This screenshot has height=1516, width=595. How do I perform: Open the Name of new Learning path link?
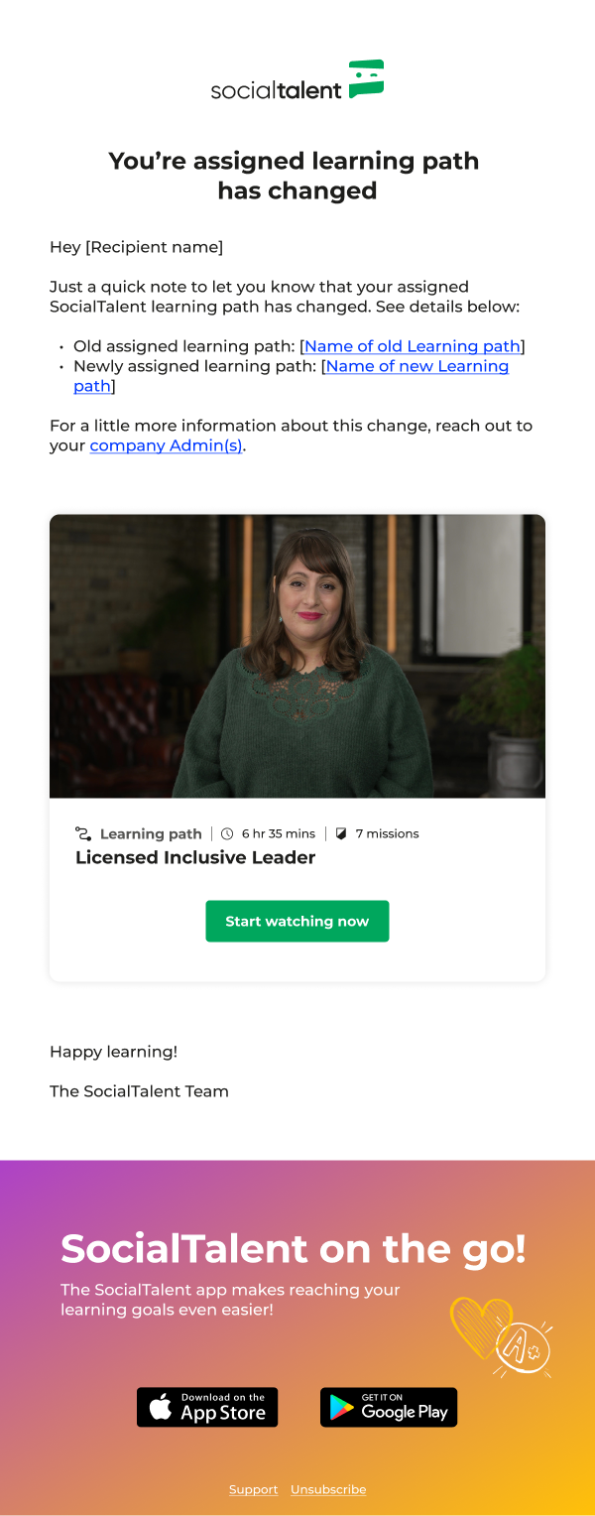pyautogui.click(x=291, y=376)
